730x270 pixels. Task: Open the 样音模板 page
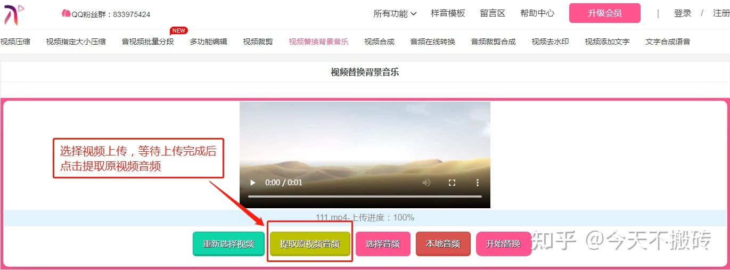(448, 13)
